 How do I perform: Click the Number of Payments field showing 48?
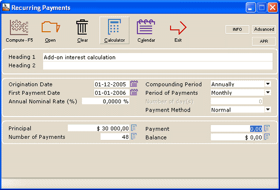(x=115, y=137)
